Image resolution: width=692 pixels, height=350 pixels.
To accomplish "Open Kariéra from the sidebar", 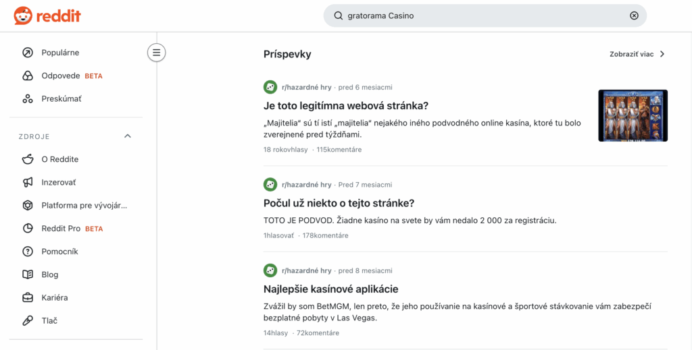I will click(54, 297).
